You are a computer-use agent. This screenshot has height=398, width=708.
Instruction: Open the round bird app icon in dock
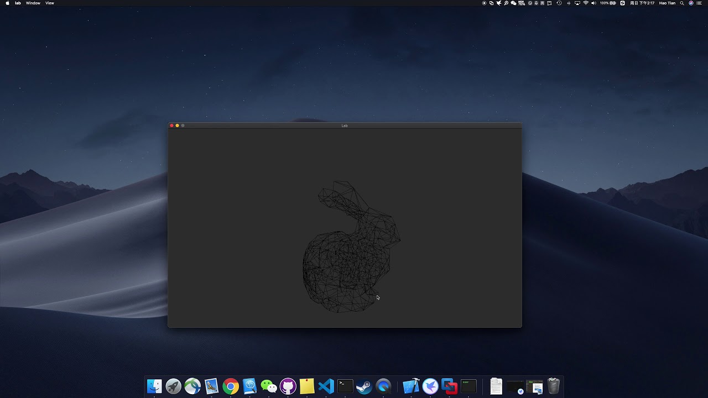point(430,386)
